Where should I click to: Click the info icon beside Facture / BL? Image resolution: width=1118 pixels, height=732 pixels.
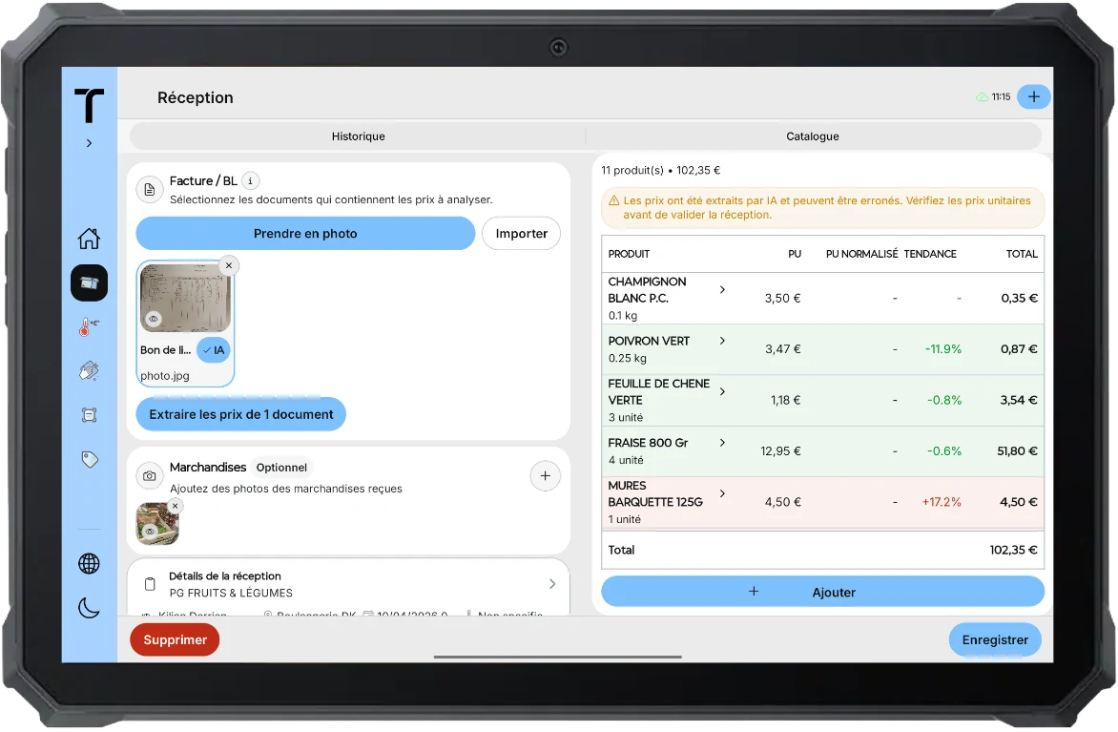250,181
